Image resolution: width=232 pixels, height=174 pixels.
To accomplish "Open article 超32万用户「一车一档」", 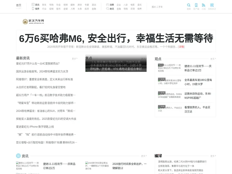I will coord(46,95).
